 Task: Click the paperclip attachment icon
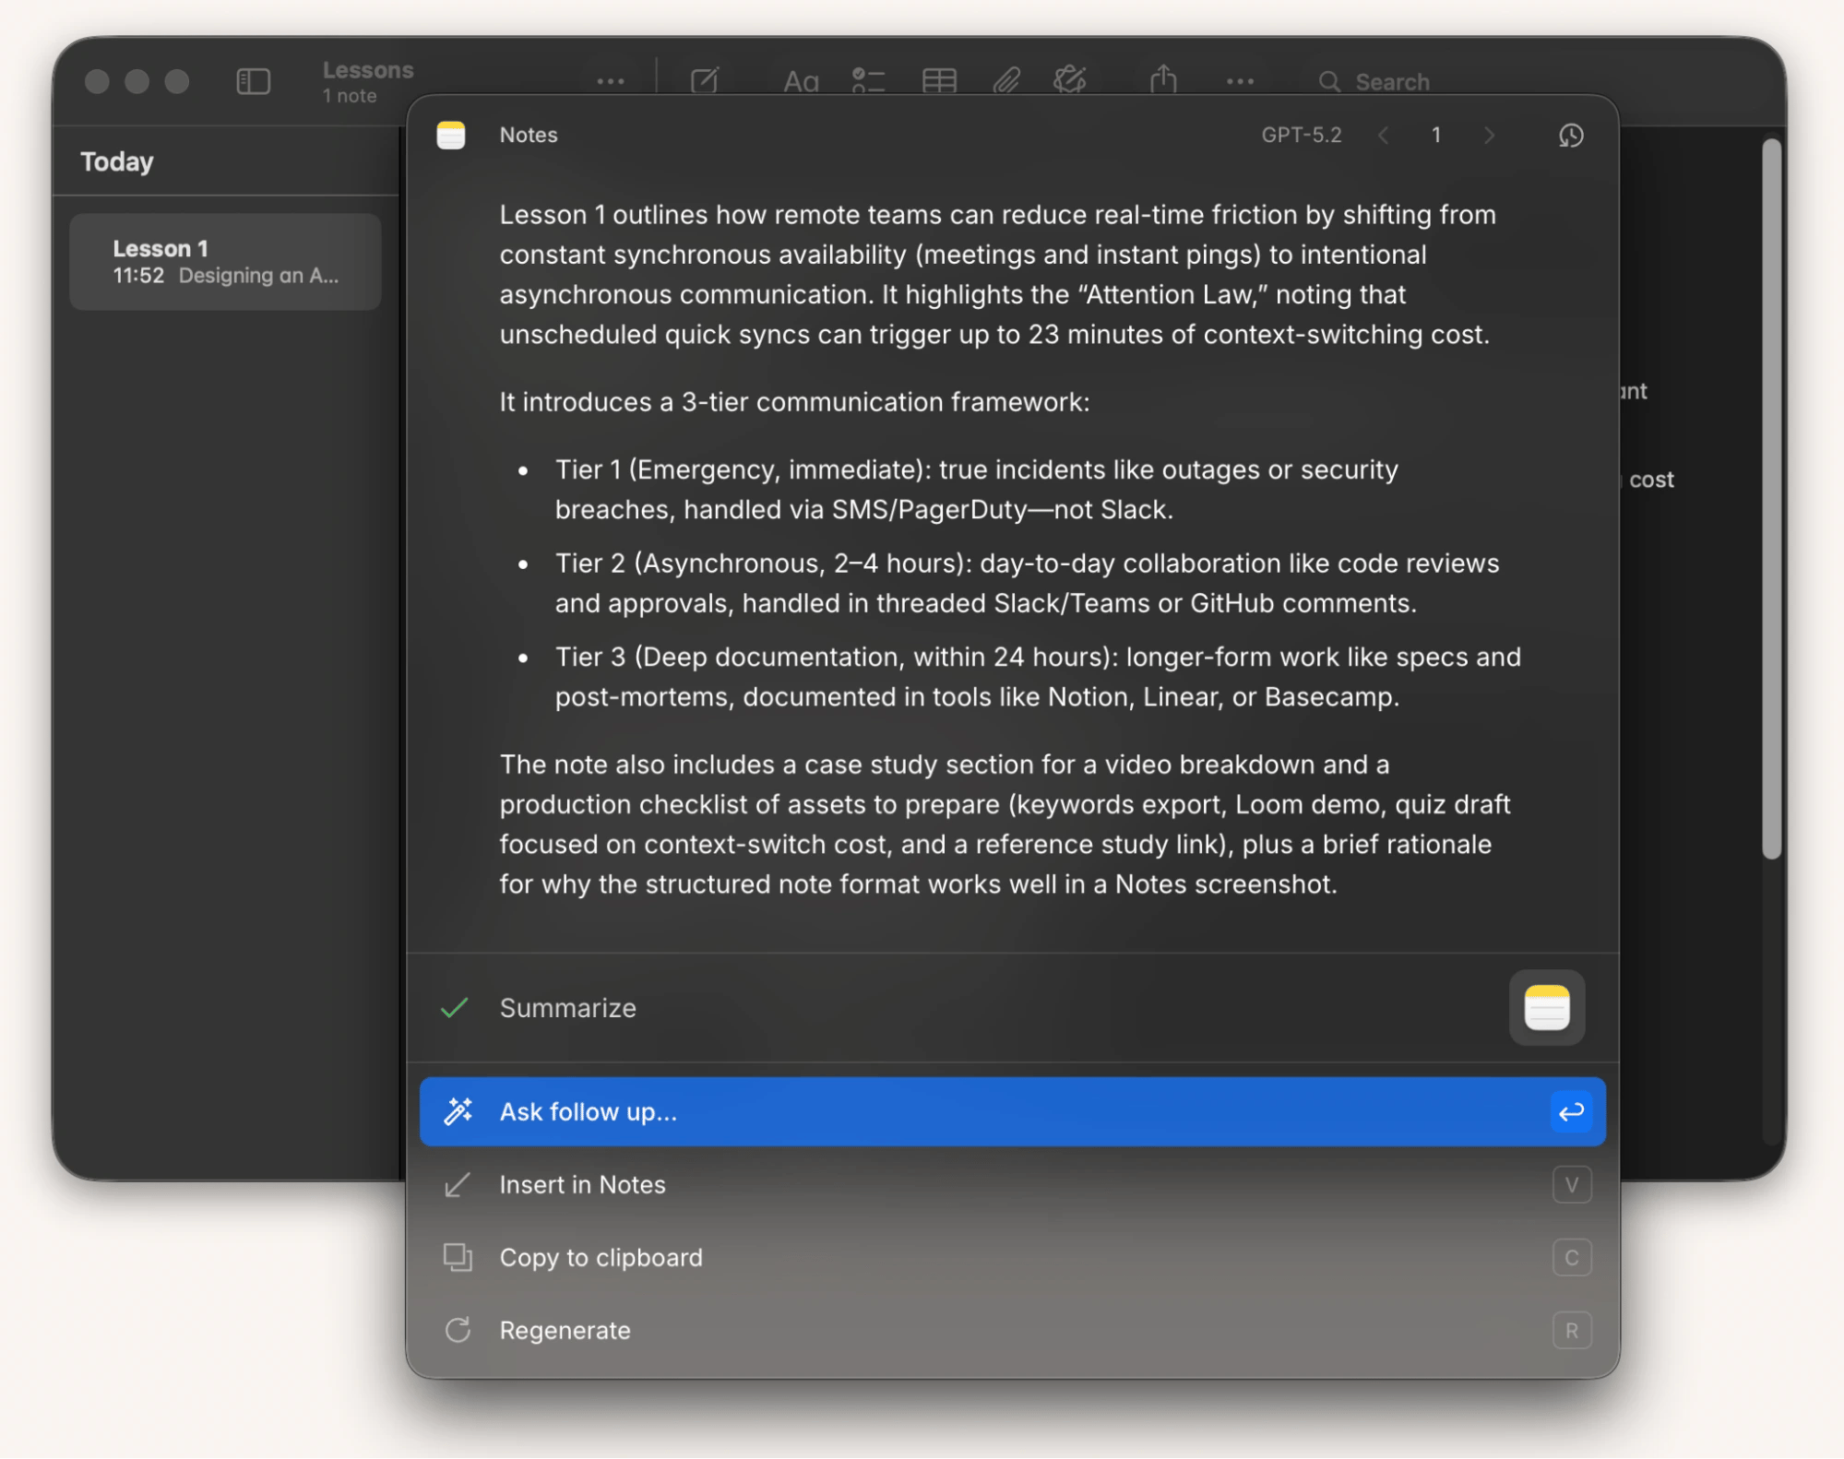click(x=1006, y=81)
